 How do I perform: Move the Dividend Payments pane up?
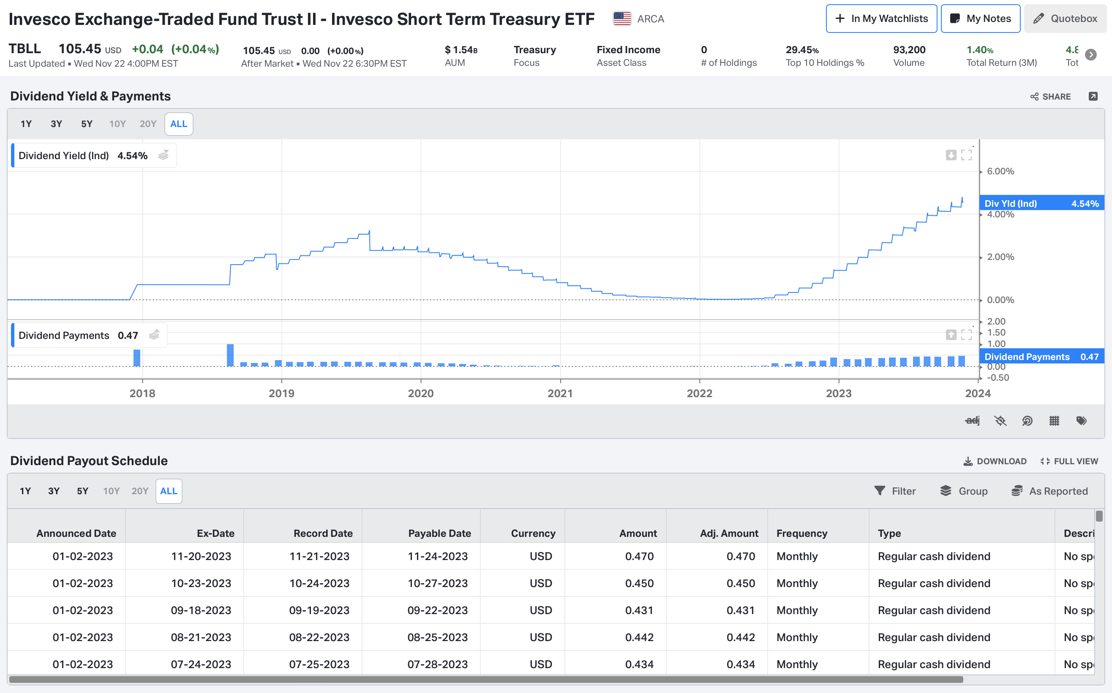951,335
